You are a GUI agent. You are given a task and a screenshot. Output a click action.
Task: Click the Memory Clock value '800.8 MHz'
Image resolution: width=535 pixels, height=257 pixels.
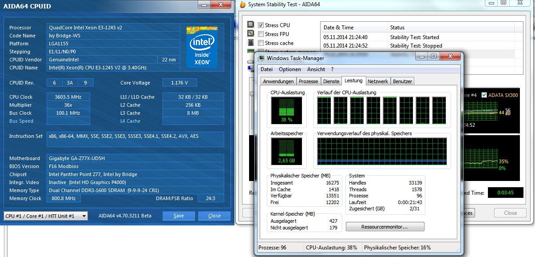[64, 198]
